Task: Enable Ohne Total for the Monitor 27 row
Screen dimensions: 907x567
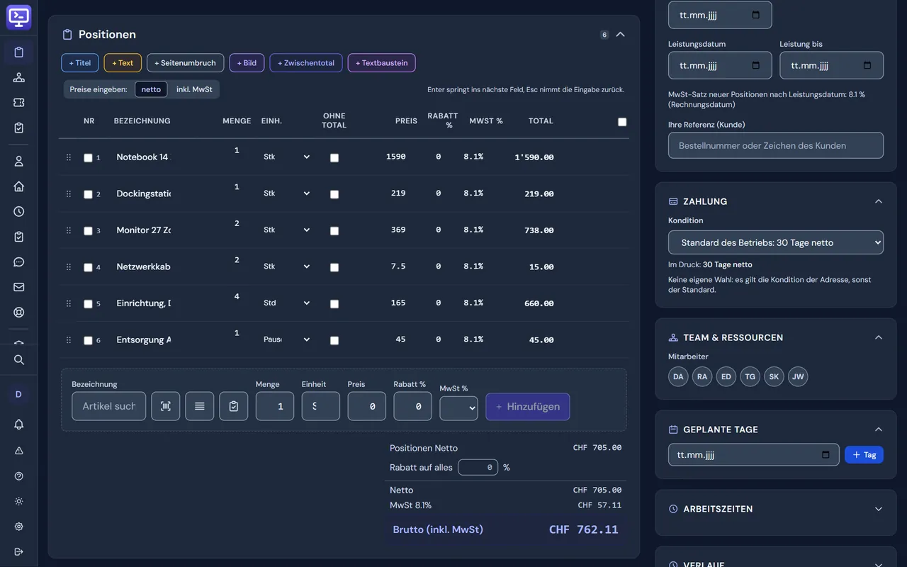Action: [334, 231]
